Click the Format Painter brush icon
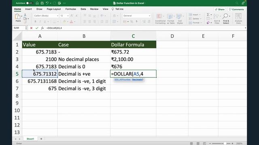This screenshot has width=259, height=145. (25, 23)
